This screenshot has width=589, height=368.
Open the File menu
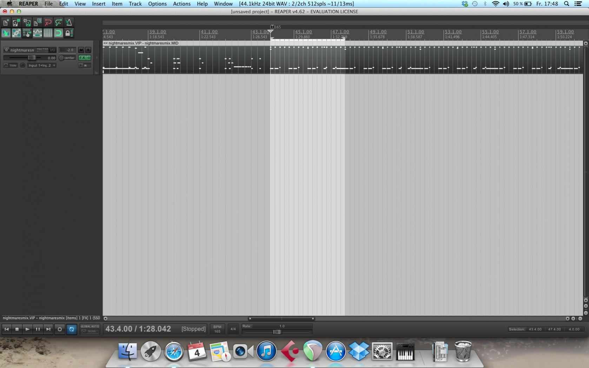[48, 4]
